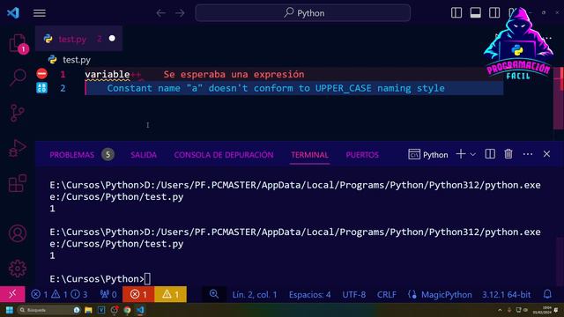Image resolution: width=564 pixels, height=317 pixels.
Task: Open the Search view in the activity bar
Action: (18, 77)
